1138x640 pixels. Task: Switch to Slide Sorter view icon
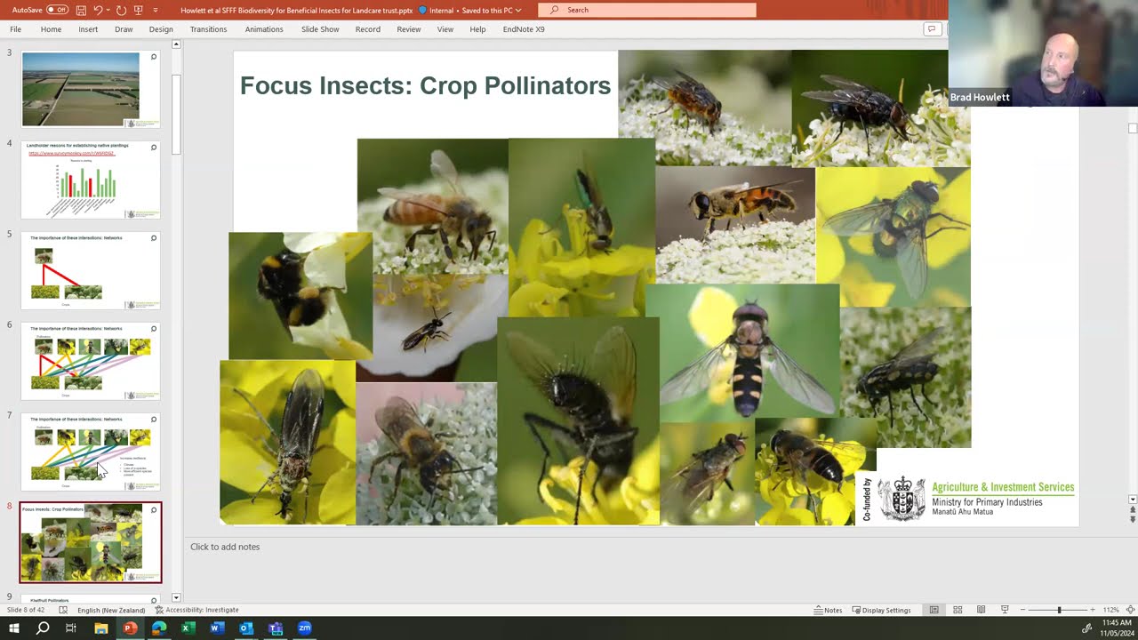(x=958, y=610)
